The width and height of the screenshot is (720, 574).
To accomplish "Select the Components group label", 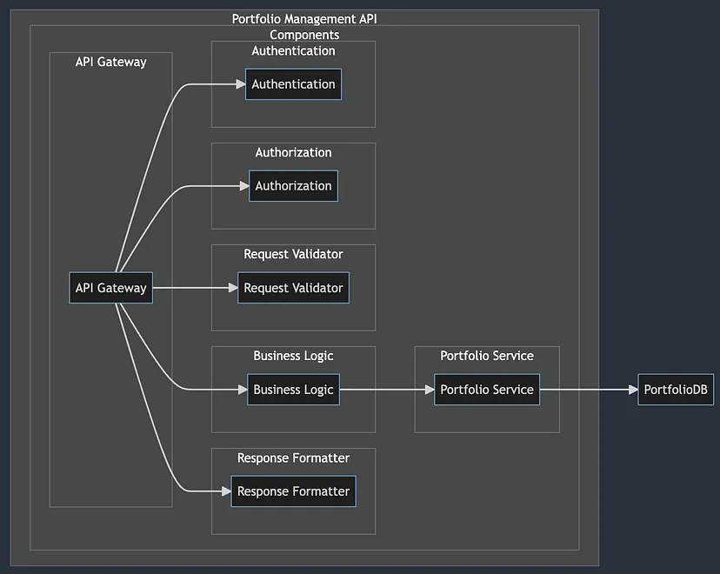I will [304, 35].
